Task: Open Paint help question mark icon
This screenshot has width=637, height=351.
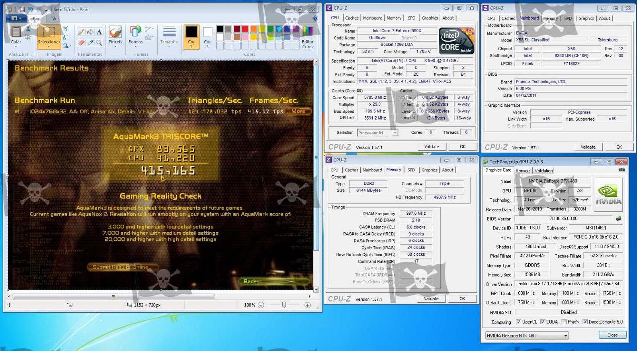Action: click(315, 18)
